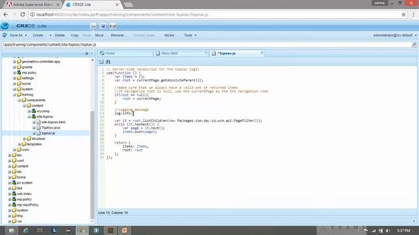419x235 pixels.
Task: Click the browser URL address bar
Action: tap(214, 14)
